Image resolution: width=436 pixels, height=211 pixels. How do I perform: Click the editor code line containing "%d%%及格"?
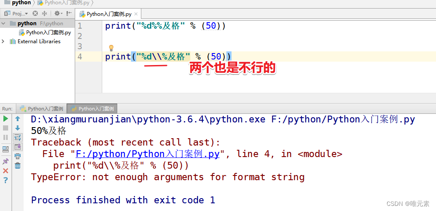166,26
